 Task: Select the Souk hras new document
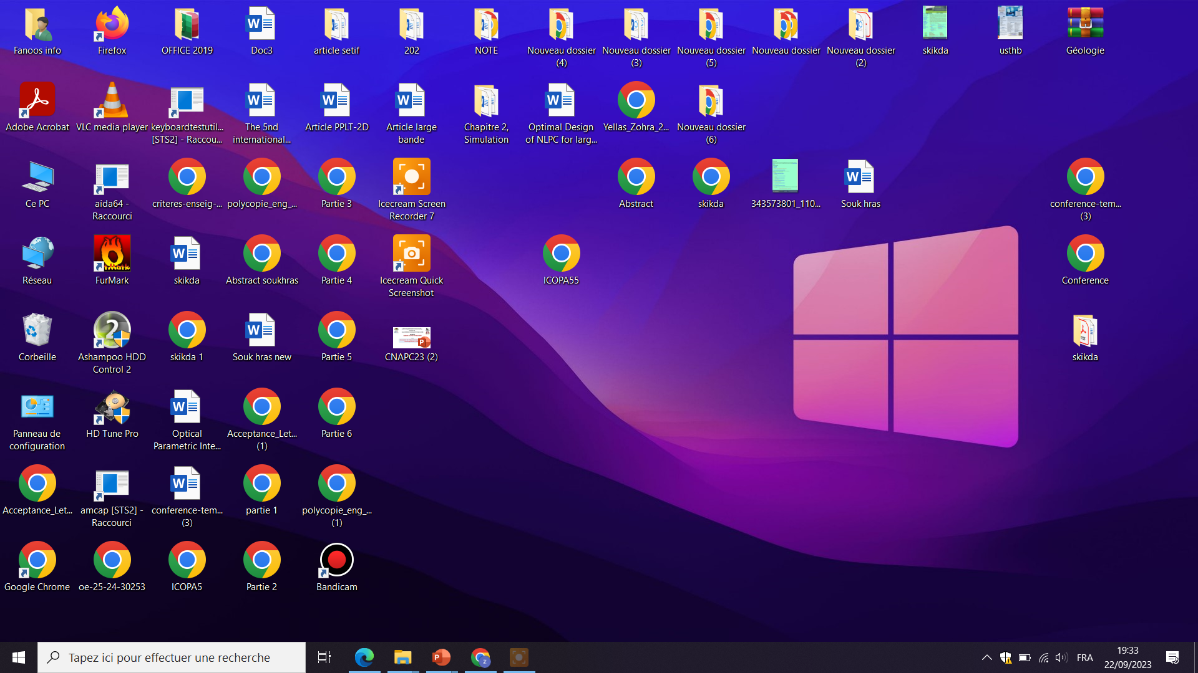[x=262, y=330]
